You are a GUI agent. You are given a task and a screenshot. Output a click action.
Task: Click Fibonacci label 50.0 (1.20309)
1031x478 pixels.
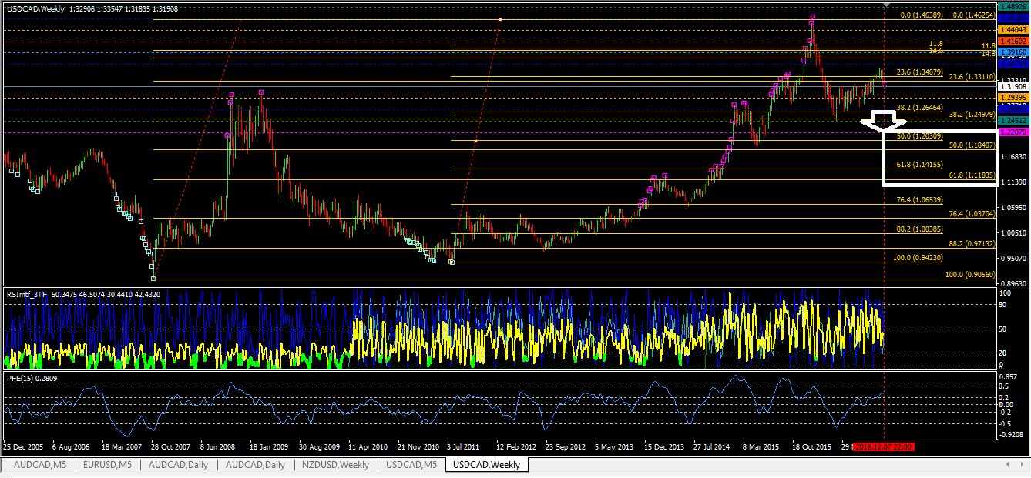point(920,136)
